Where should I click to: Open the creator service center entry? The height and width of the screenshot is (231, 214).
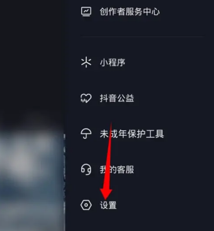coord(139,12)
